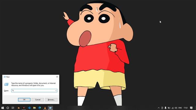Open the clock showing 17:22
Image resolution: width=196 pixels, height=110 pixels.
click(186, 108)
